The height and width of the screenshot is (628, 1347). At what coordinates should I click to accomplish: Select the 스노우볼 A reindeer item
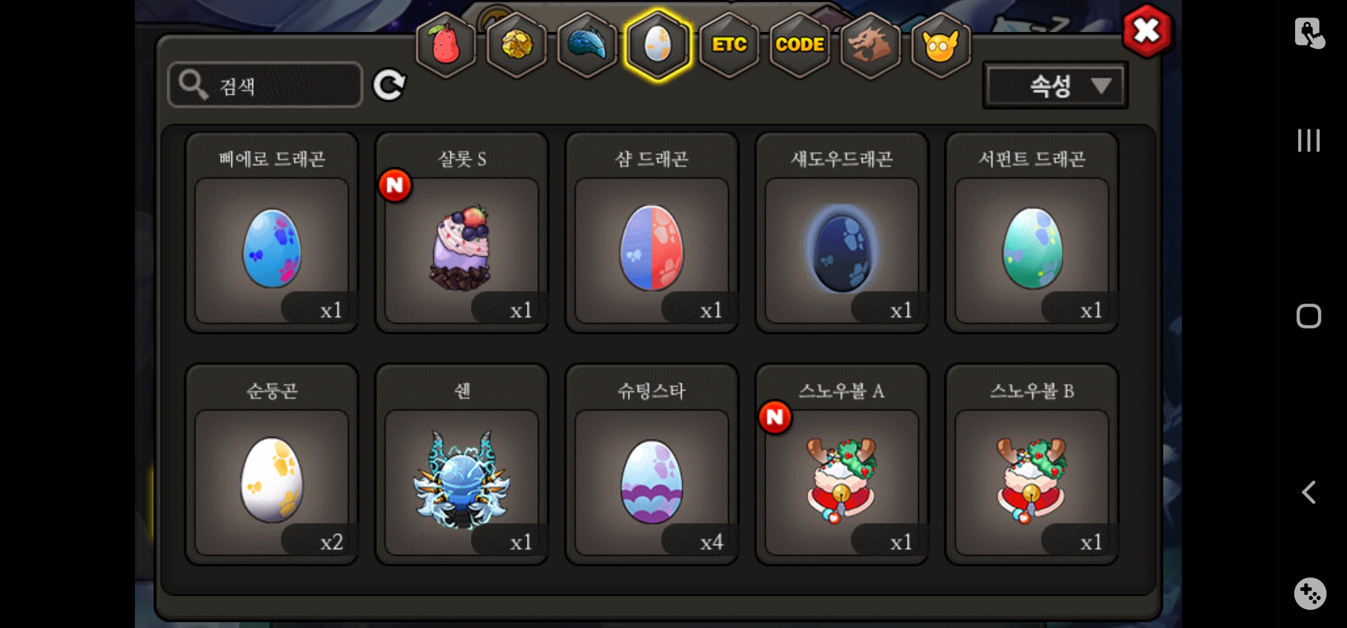tap(842, 464)
